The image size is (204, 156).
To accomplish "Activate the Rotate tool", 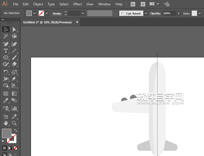I will pyautogui.click(x=6, y=72).
